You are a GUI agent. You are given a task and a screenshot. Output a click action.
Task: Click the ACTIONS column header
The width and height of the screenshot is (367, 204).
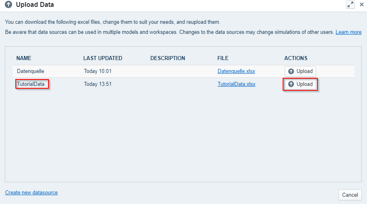296,58
